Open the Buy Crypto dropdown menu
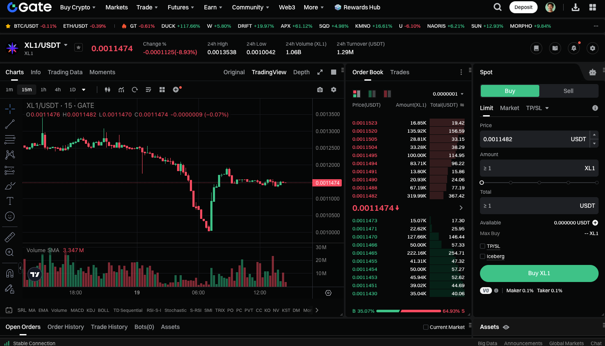The image size is (605, 346). [x=78, y=7]
